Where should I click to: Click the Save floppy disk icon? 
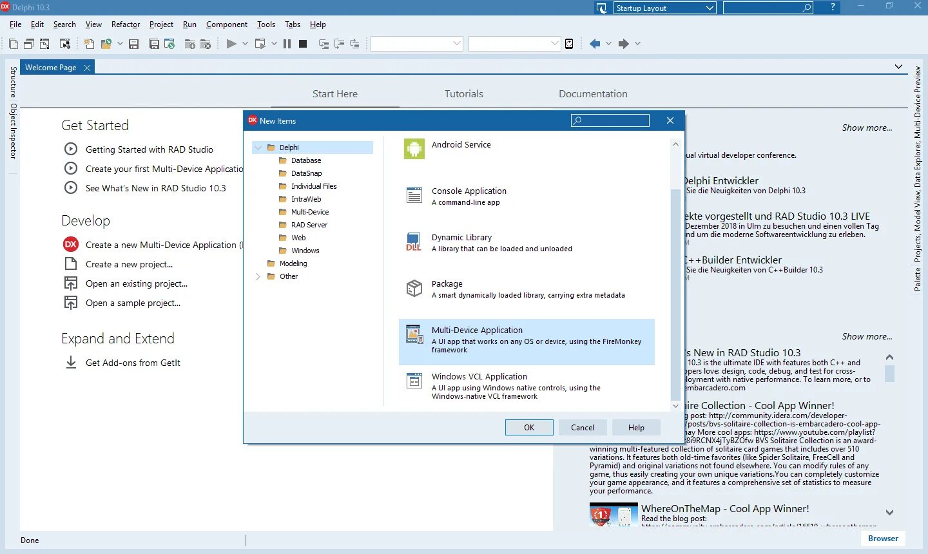coord(134,44)
